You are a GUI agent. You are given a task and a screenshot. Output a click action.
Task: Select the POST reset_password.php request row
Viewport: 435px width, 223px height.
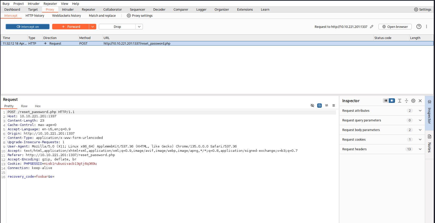(217, 43)
